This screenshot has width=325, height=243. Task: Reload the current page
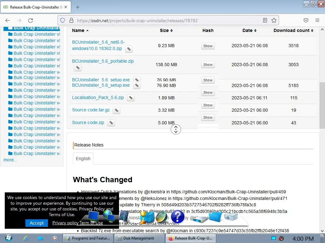30,21
